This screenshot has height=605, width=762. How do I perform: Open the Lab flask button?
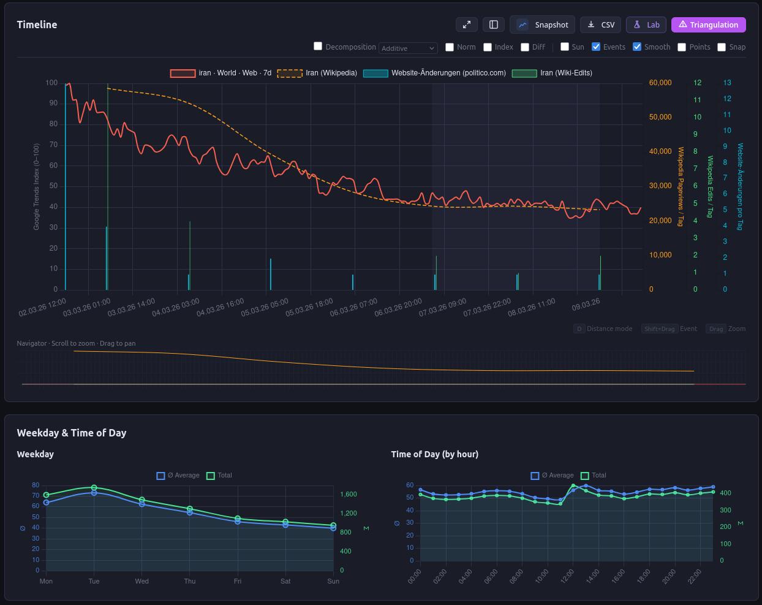pyautogui.click(x=646, y=25)
